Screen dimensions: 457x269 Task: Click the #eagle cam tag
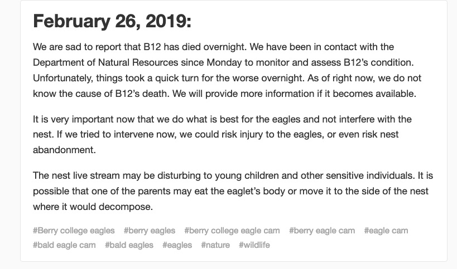pos(386,231)
